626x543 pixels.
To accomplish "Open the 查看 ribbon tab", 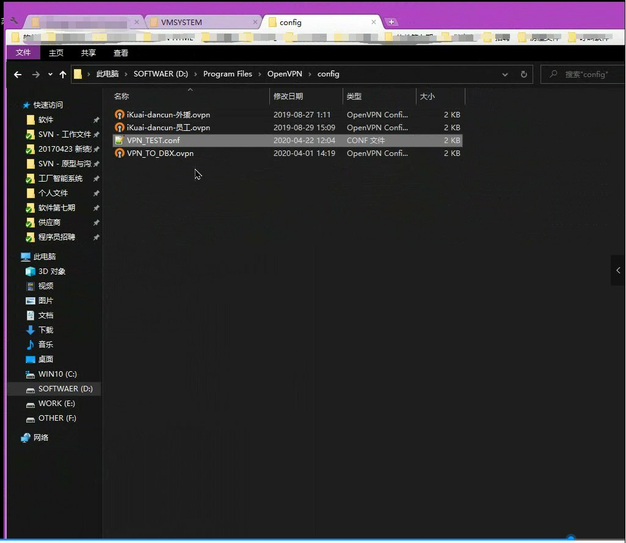I will click(121, 53).
